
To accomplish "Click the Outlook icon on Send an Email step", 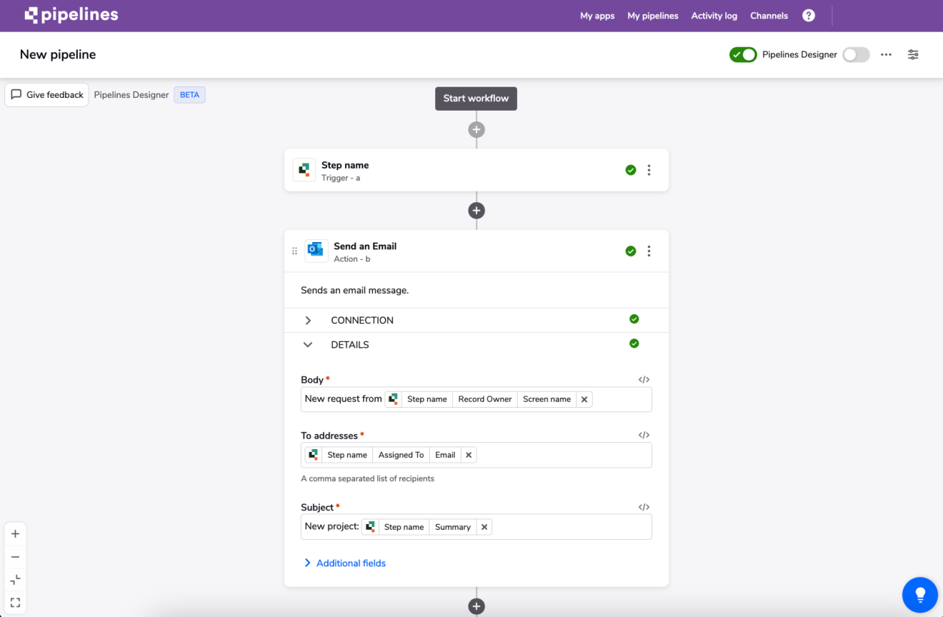I will click(316, 251).
